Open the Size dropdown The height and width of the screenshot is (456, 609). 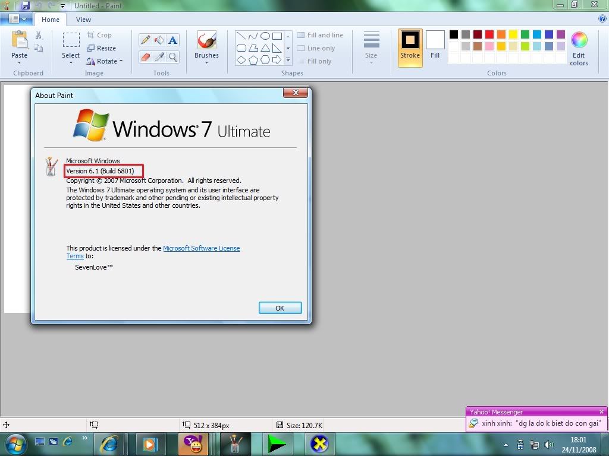coord(371,48)
